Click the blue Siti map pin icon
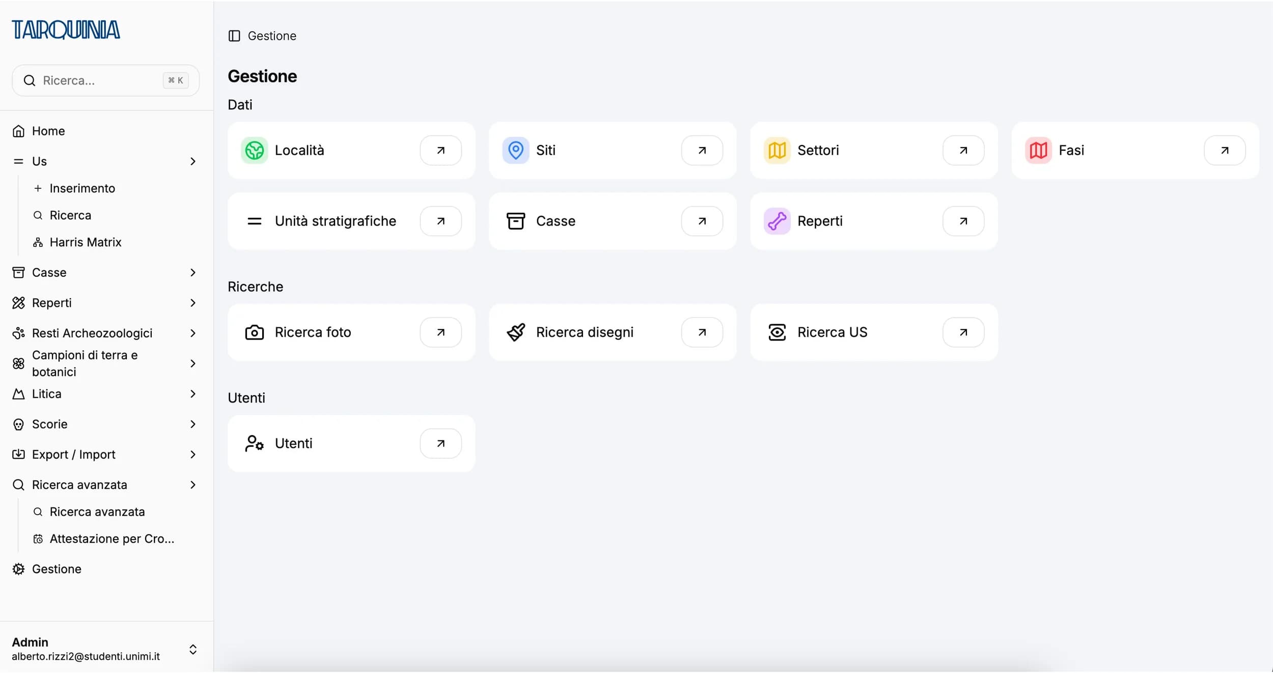Screen dimensions: 1273x673 515,151
